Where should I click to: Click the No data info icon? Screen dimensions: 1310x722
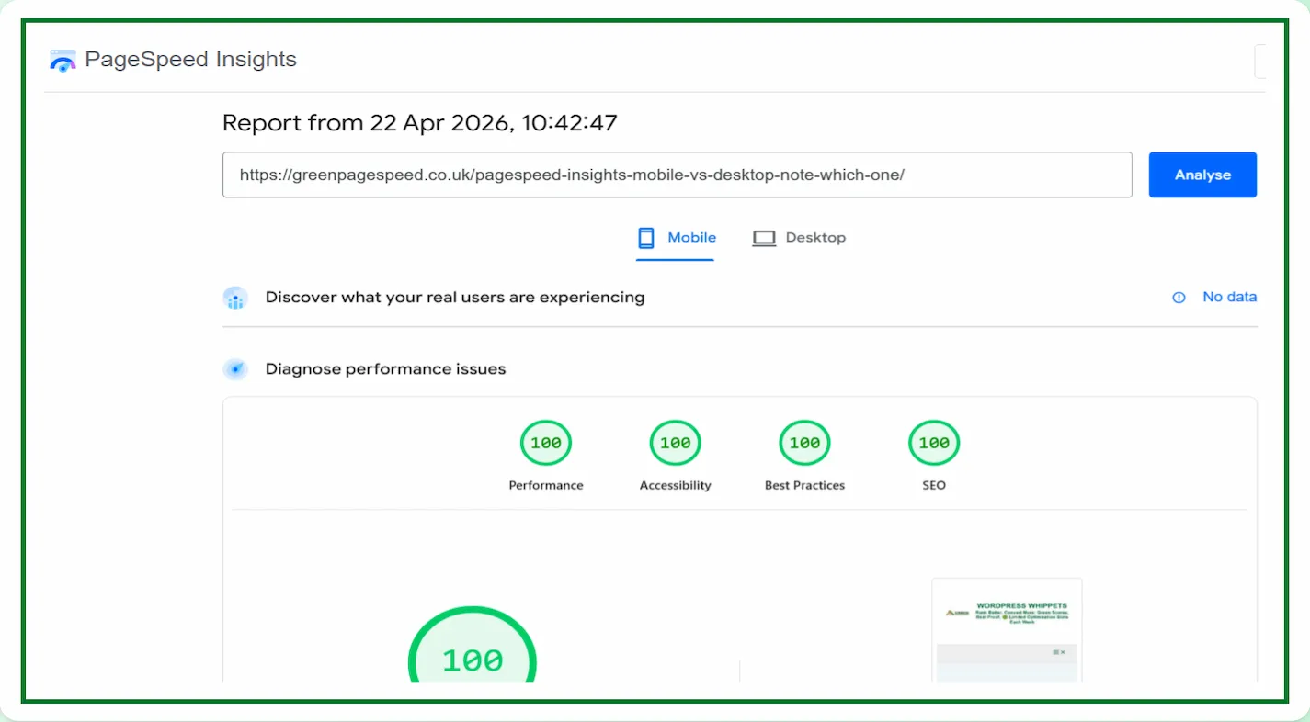(1179, 298)
